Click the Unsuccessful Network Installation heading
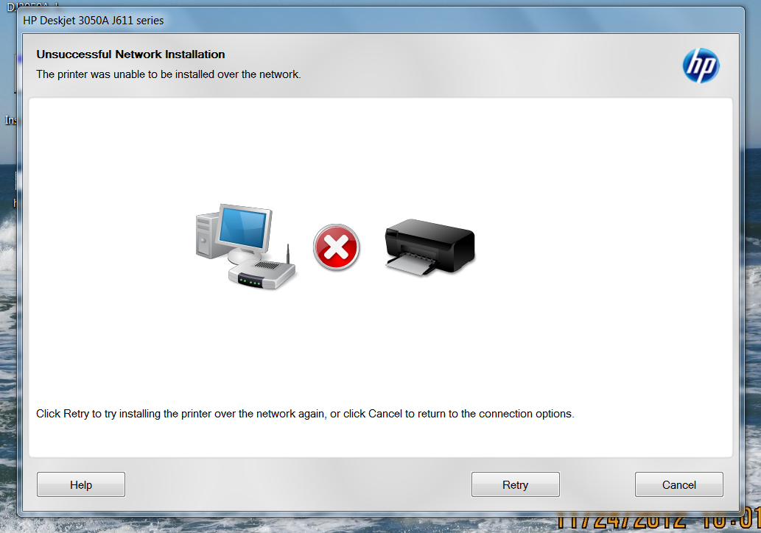 tap(130, 54)
